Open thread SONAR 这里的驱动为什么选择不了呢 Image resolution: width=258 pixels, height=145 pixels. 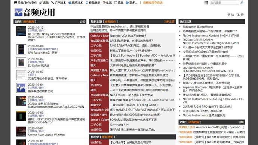pyautogui.click(x=133, y=120)
